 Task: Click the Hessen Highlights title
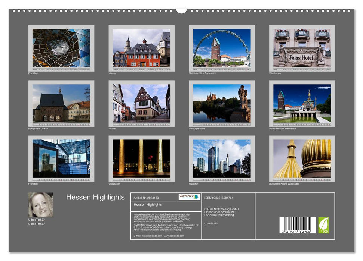click(95, 197)
